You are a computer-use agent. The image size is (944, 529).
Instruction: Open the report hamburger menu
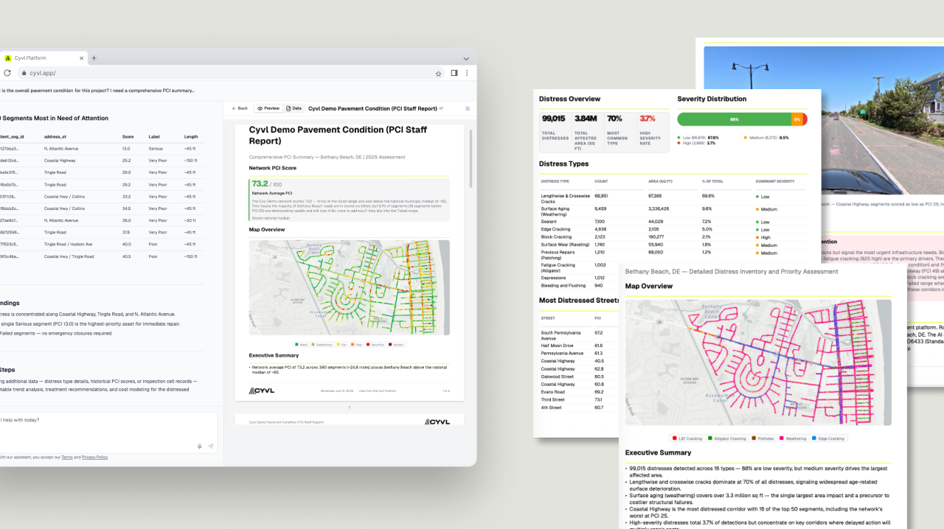pos(467,108)
